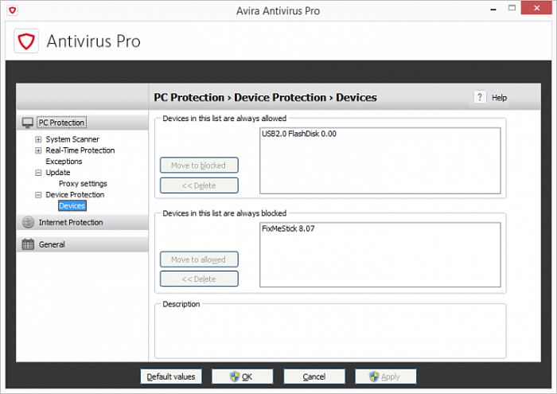This screenshot has height=394, width=557.
Task: Select USB2.0 FlashDisk in allowed list
Action: pos(298,134)
